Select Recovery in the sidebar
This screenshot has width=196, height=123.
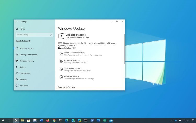pos(21,80)
